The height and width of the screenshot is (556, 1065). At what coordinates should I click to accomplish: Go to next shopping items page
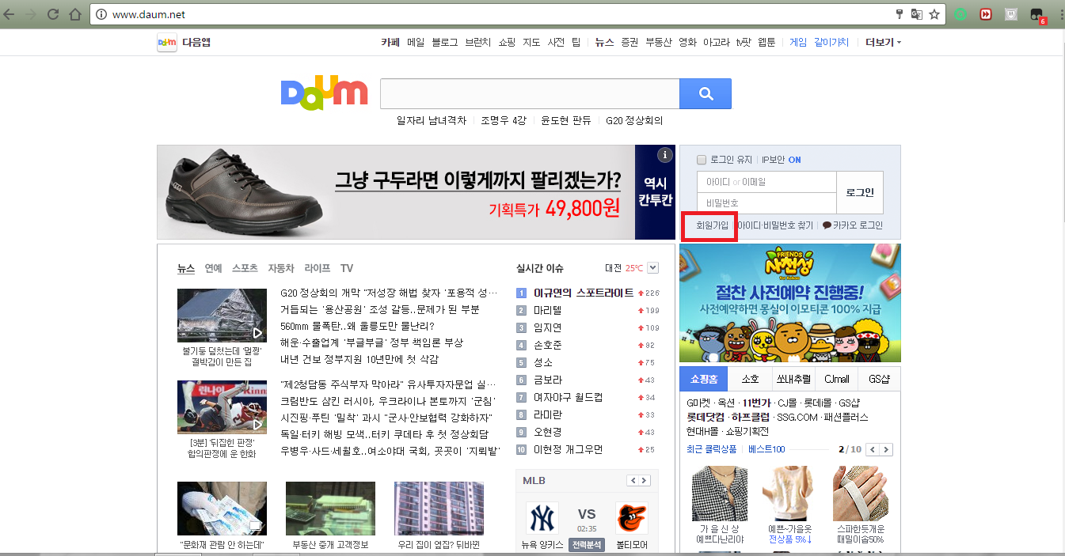886,449
